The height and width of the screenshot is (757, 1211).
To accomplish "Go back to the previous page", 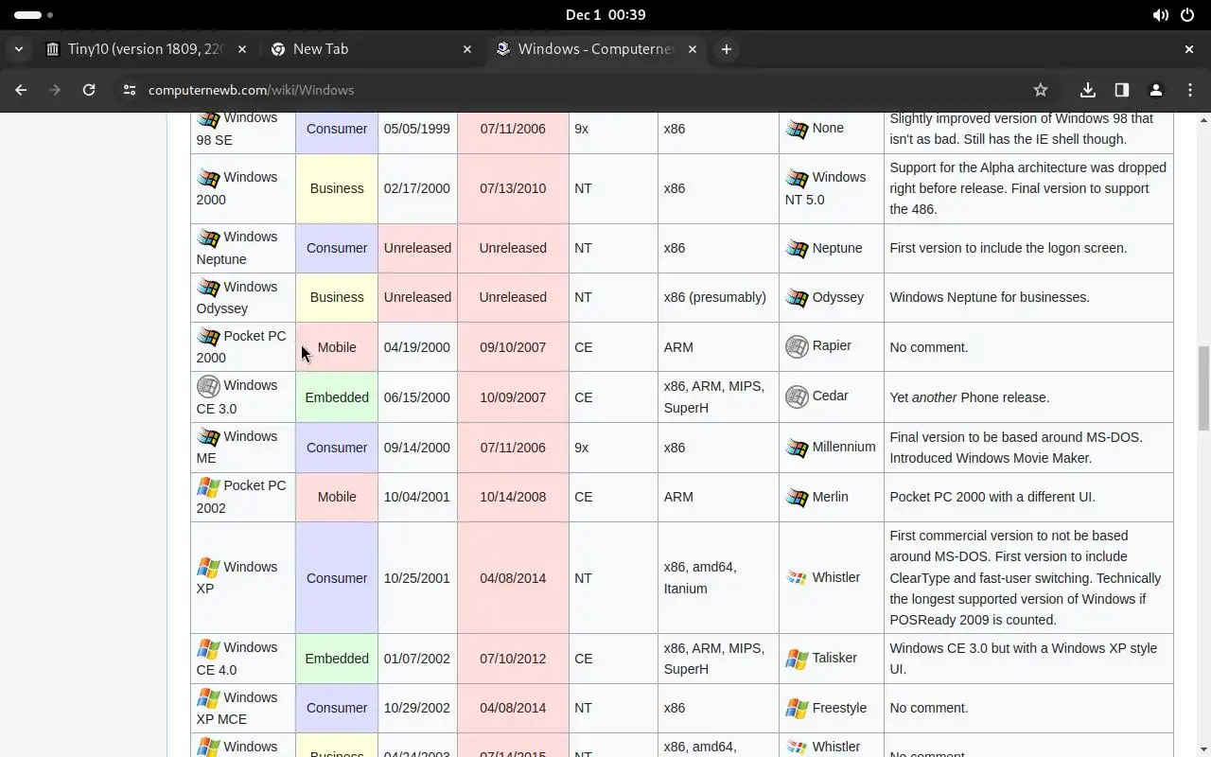I will pyautogui.click(x=21, y=90).
